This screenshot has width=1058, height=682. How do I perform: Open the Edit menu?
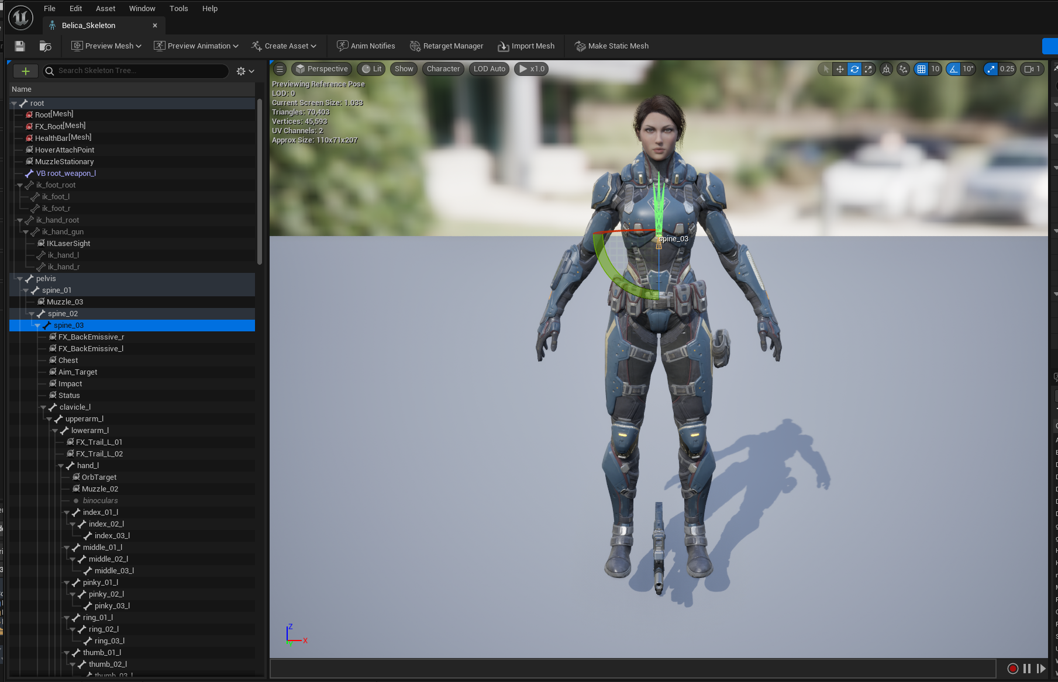coord(75,9)
